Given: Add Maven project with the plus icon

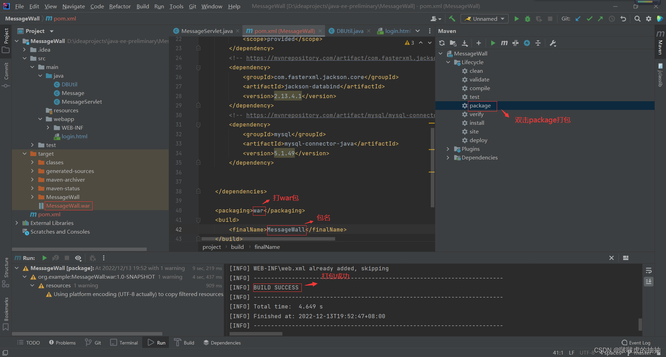Looking at the screenshot, I should click(x=479, y=43).
